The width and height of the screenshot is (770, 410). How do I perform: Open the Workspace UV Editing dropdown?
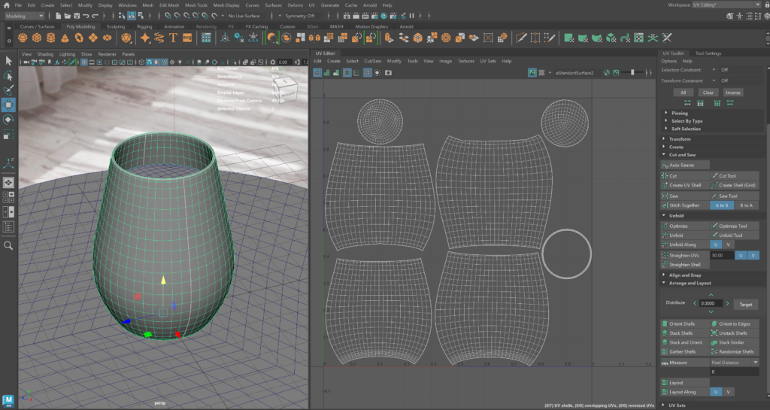tap(726, 5)
